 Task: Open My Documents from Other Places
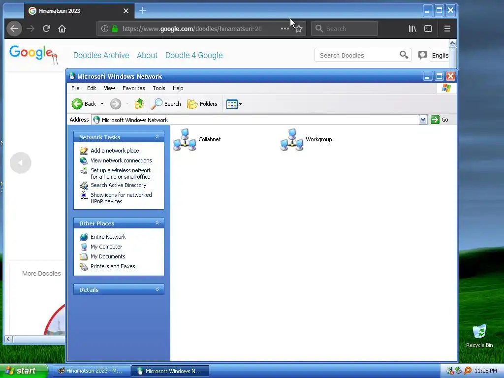pyautogui.click(x=108, y=256)
